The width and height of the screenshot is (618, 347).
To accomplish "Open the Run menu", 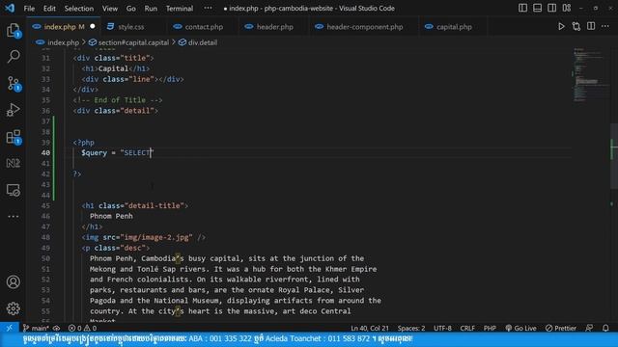I will (x=151, y=9).
